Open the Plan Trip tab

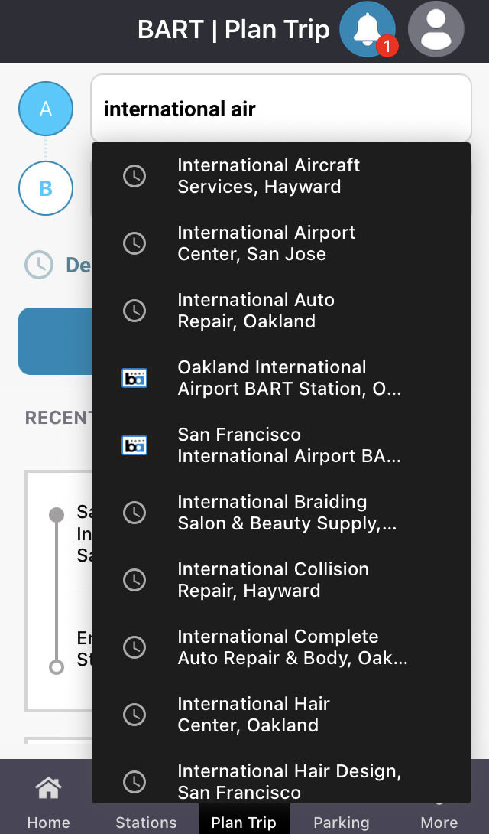point(244,819)
